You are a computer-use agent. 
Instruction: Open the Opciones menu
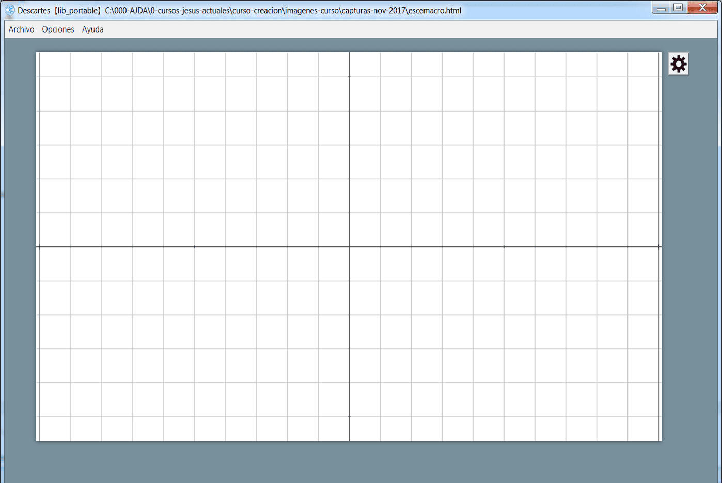[58, 29]
